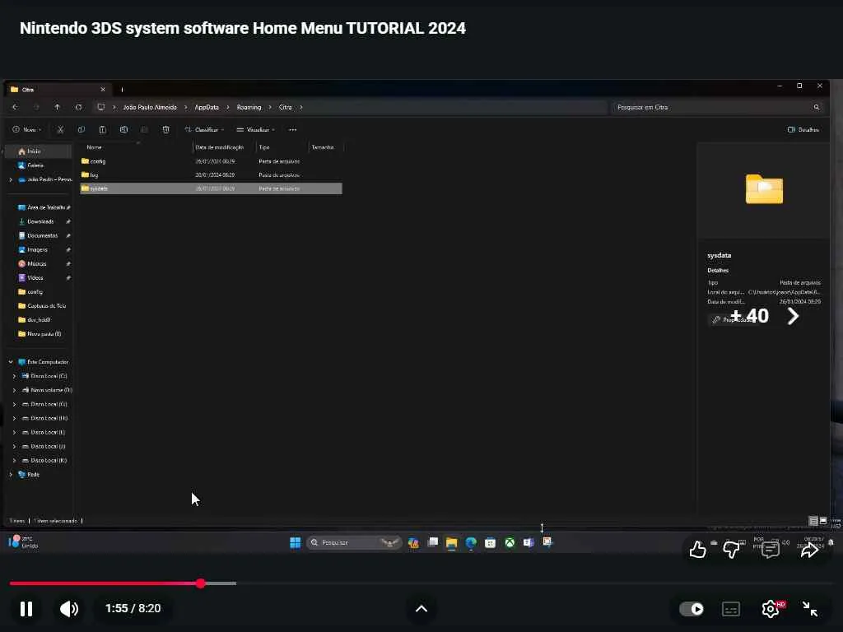Expand the Novo volume (D:) node
The width and height of the screenshot is (843, 632).
coord(15,390)
